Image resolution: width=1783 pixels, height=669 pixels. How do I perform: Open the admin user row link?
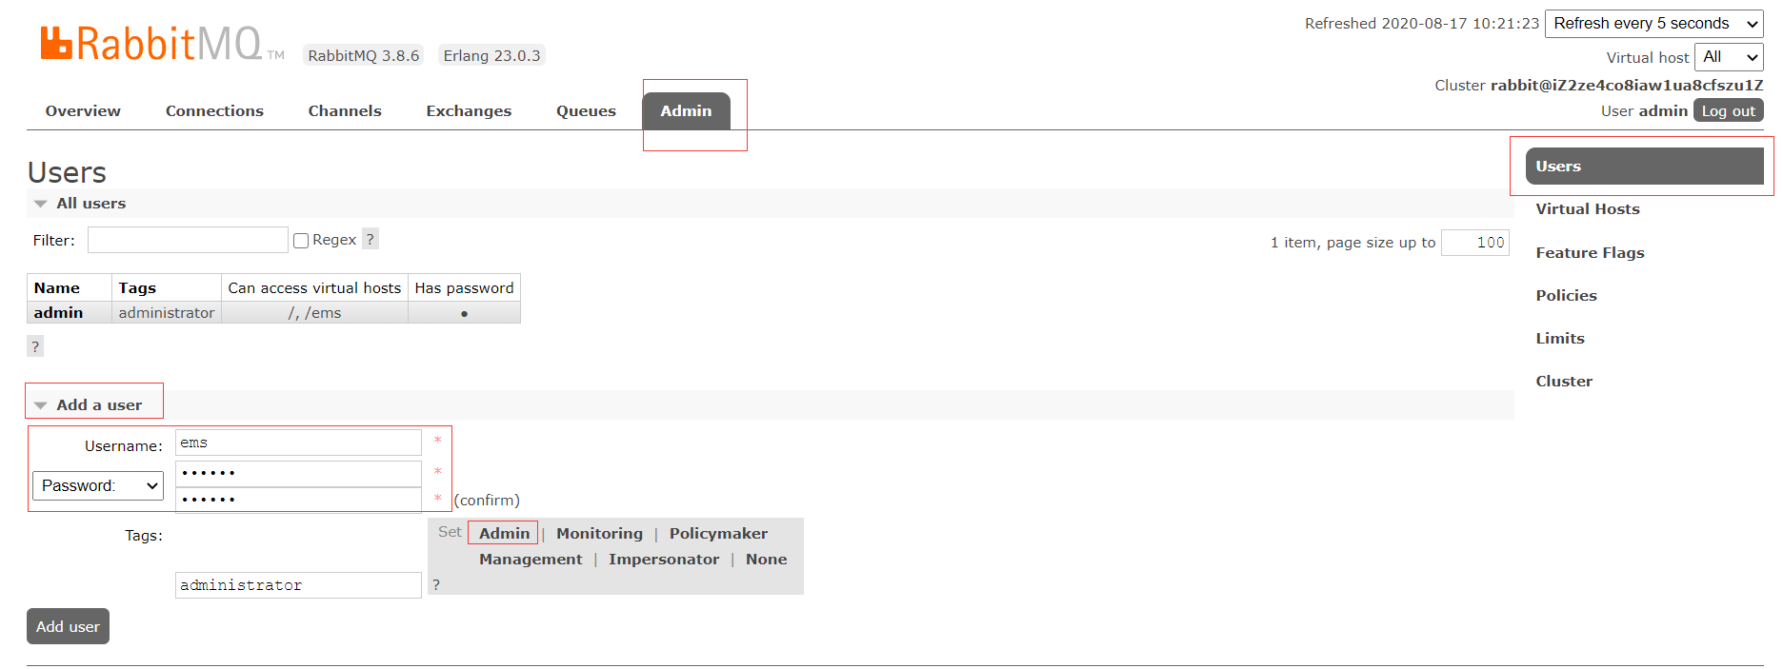click(x=58, y=313)
